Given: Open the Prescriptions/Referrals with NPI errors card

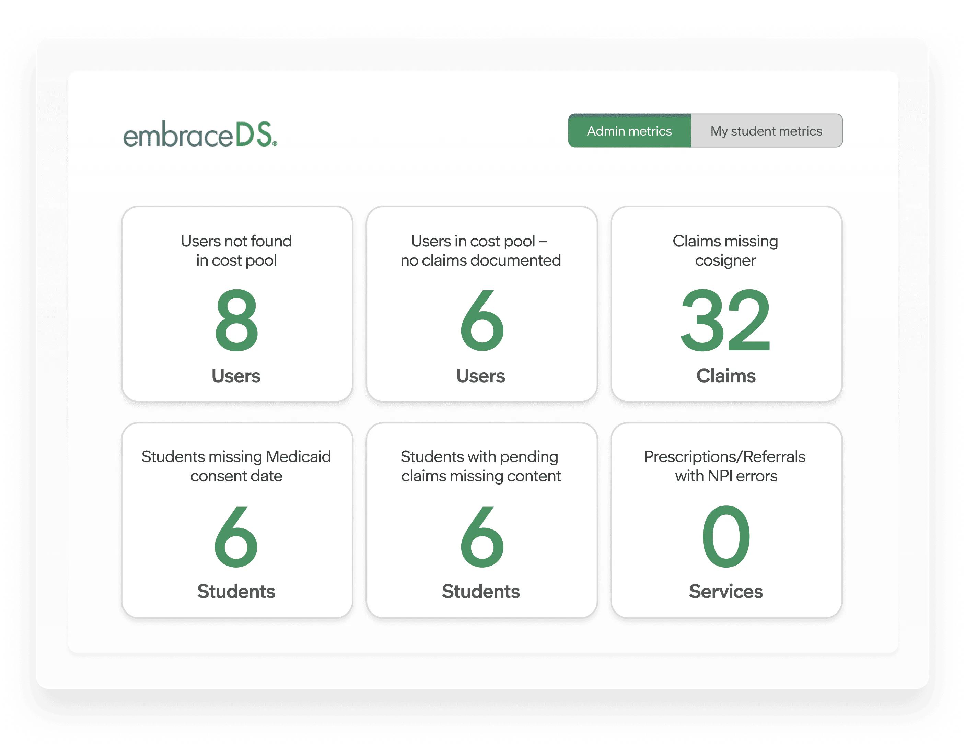Looking at the screenshot, I should [726, 520].
